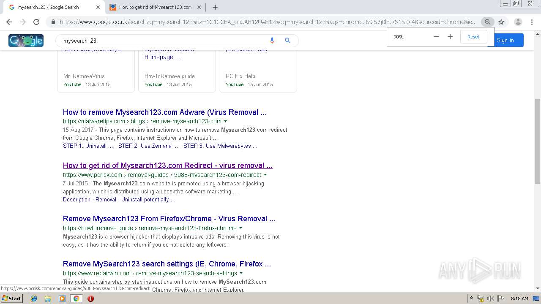Viewport: 541px width, 304px height.
Task: Open PC Fix Help YouTube video card
Action: point(258,71)
